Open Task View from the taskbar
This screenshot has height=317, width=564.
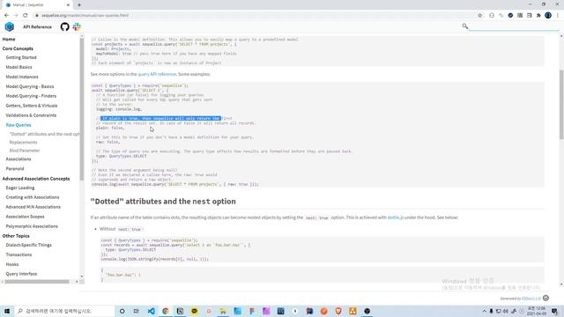(137, 311)
